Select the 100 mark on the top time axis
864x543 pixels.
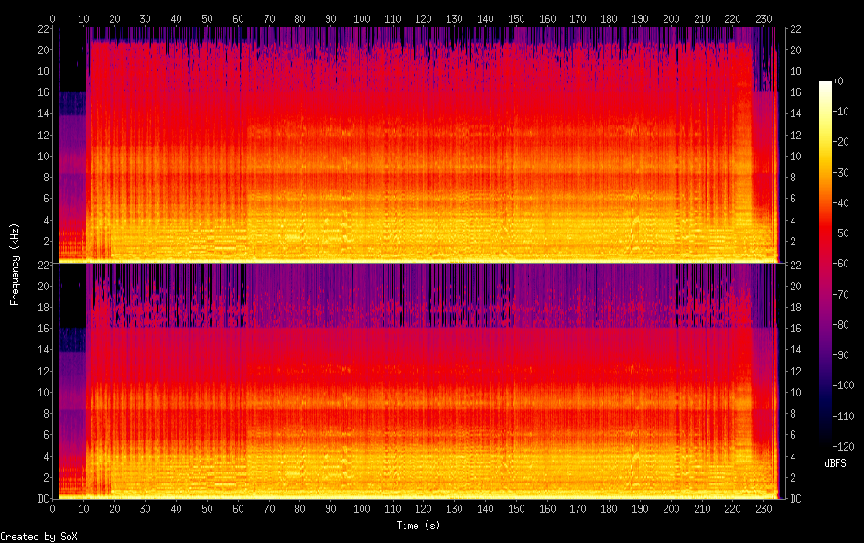[362, 18]
